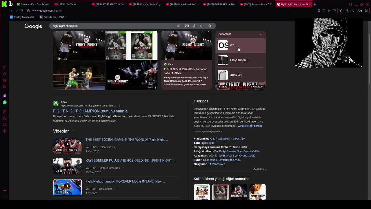This screenshot has width=371, height=209.
Task: Open three-dot menu for Relentless Tv video
Action: [x=119, y=147]
